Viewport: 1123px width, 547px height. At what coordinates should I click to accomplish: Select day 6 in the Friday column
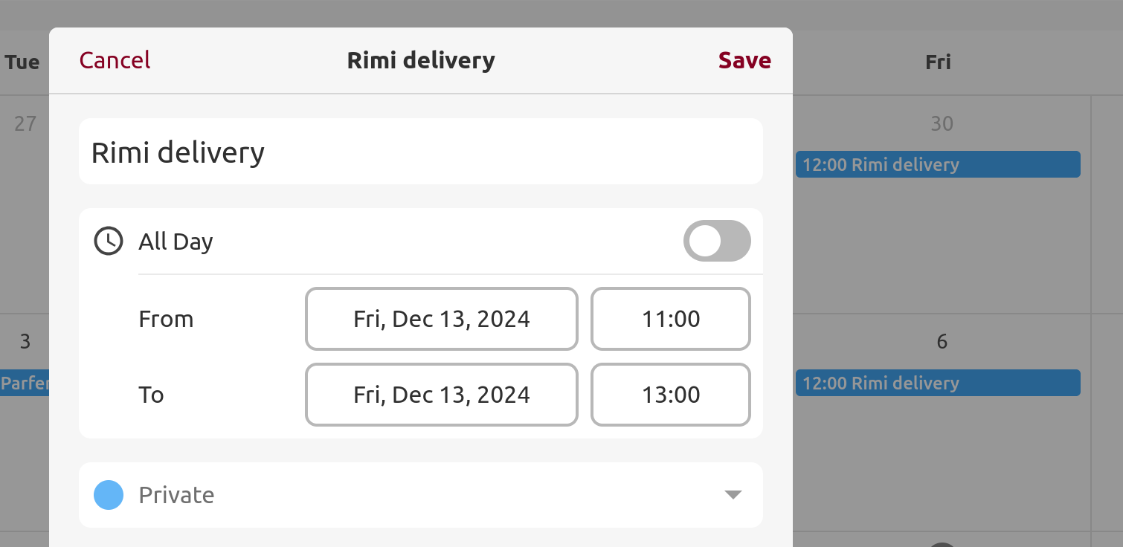click(x=942, y=342)
